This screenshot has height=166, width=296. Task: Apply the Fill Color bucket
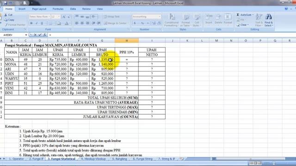[59, 24]
